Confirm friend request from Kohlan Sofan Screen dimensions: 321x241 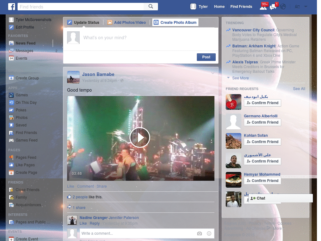[x=262, y=142]
